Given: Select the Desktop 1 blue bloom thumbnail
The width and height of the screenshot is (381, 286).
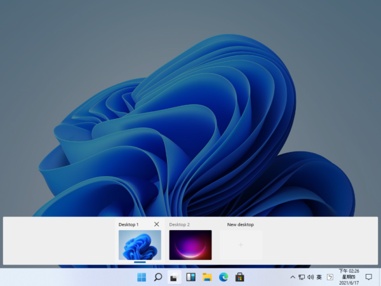Looking at the screenshot, I should pyautogui.click(x=140, y=245).
